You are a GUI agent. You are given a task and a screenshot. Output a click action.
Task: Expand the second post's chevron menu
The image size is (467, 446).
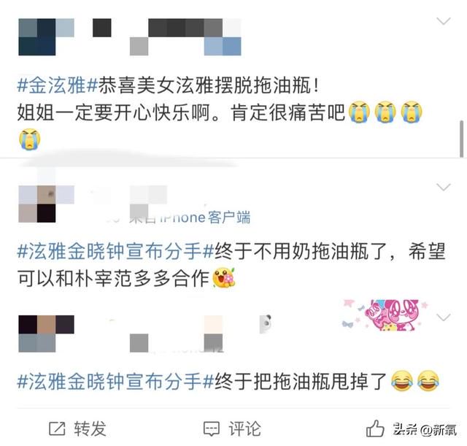click(443, 187)
